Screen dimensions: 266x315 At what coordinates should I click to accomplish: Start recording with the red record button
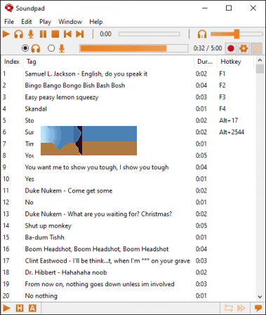231,48
